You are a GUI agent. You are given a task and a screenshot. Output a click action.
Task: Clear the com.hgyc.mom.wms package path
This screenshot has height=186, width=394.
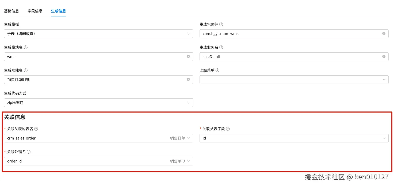coord(384,34)
